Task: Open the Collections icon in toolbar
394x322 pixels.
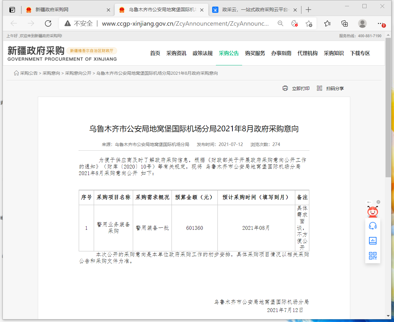Action: (344, 23)
